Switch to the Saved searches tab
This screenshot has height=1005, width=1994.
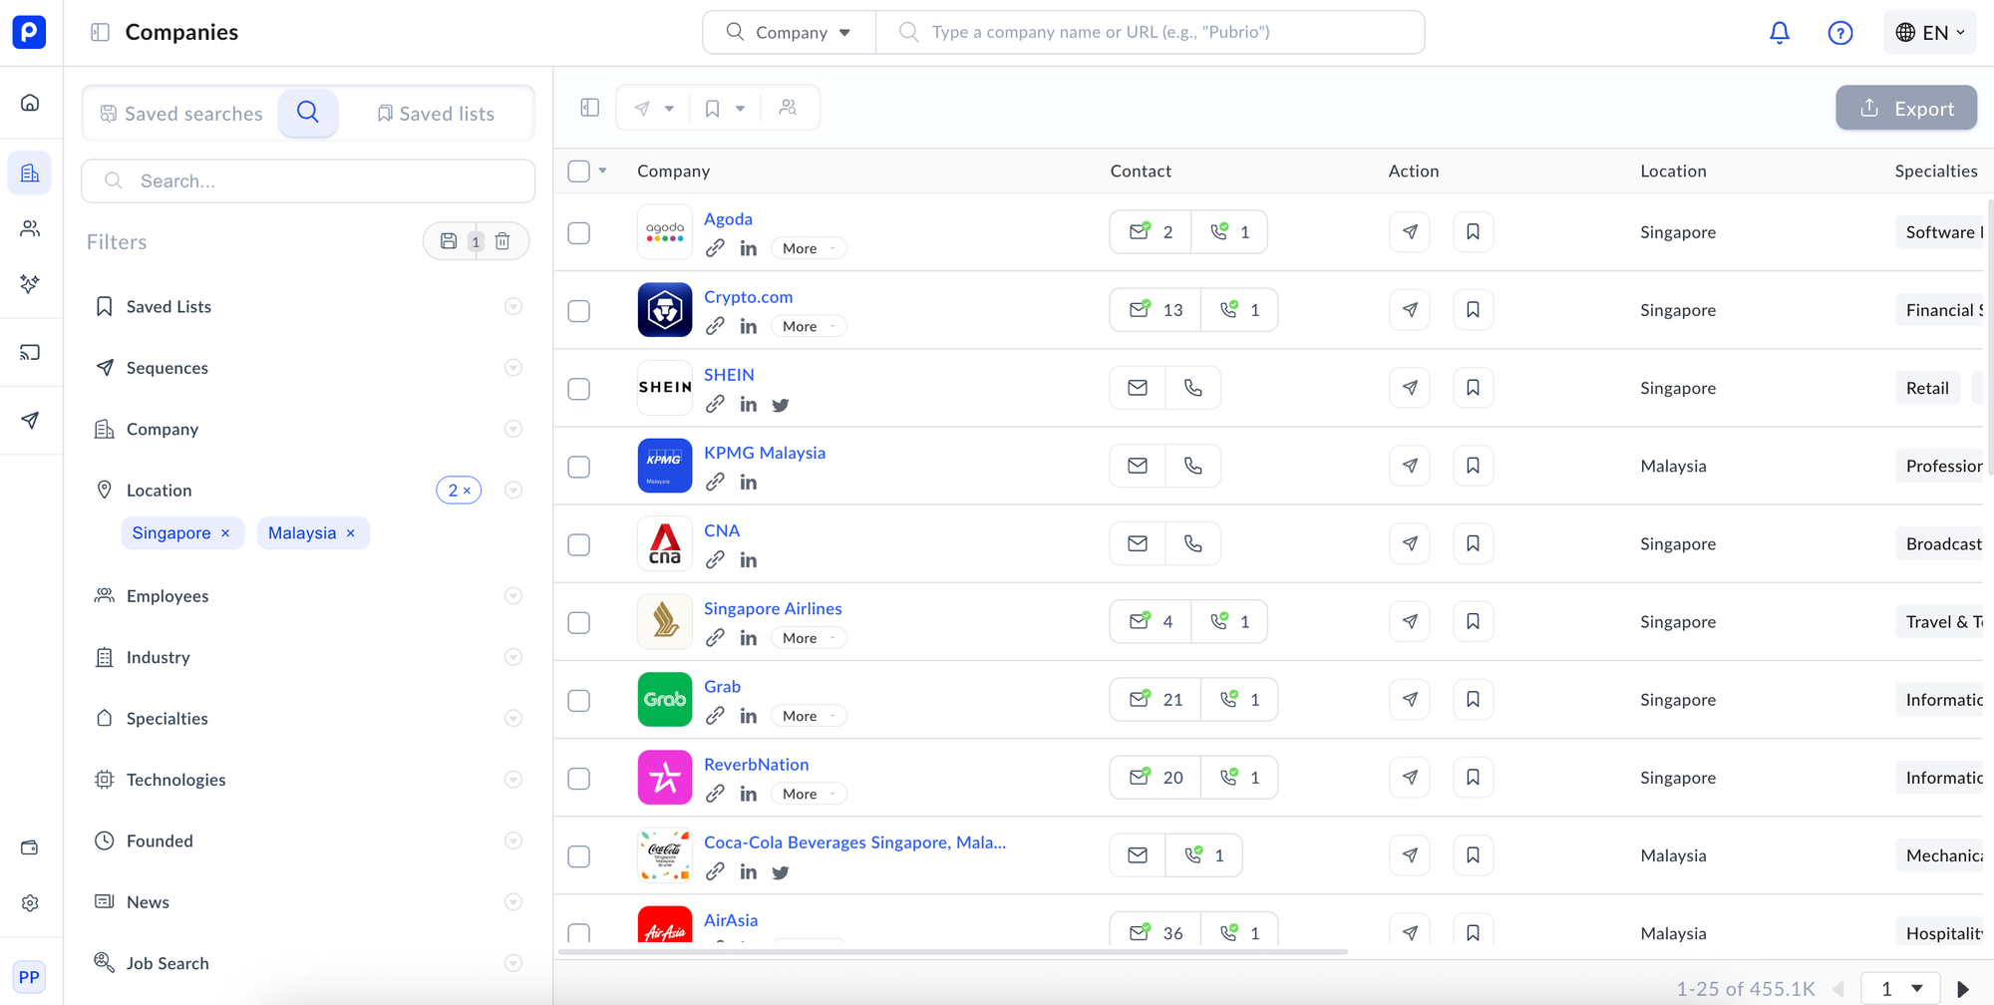click(x=181, y=114)
